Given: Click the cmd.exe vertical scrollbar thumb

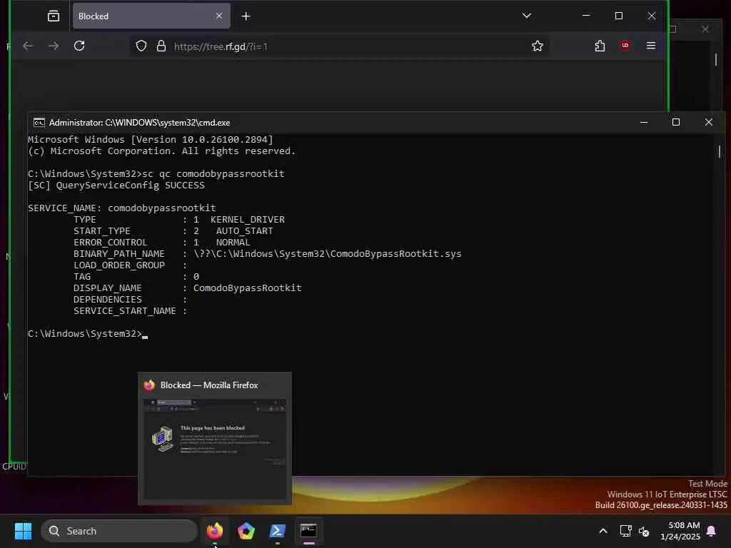Looking at the screenshot, I should 720,151.
